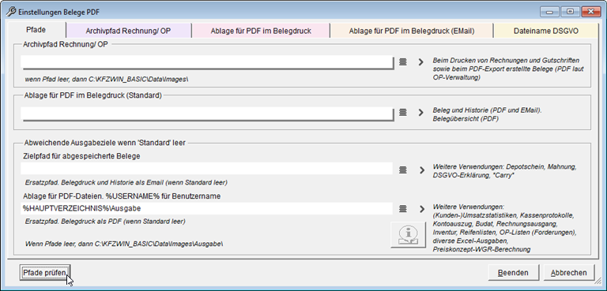The width and height of the screenshot is (607, 291).
Task: Open browse list icon for Zielpfad abgespeicherte Belege
Action: pos(403,170)
